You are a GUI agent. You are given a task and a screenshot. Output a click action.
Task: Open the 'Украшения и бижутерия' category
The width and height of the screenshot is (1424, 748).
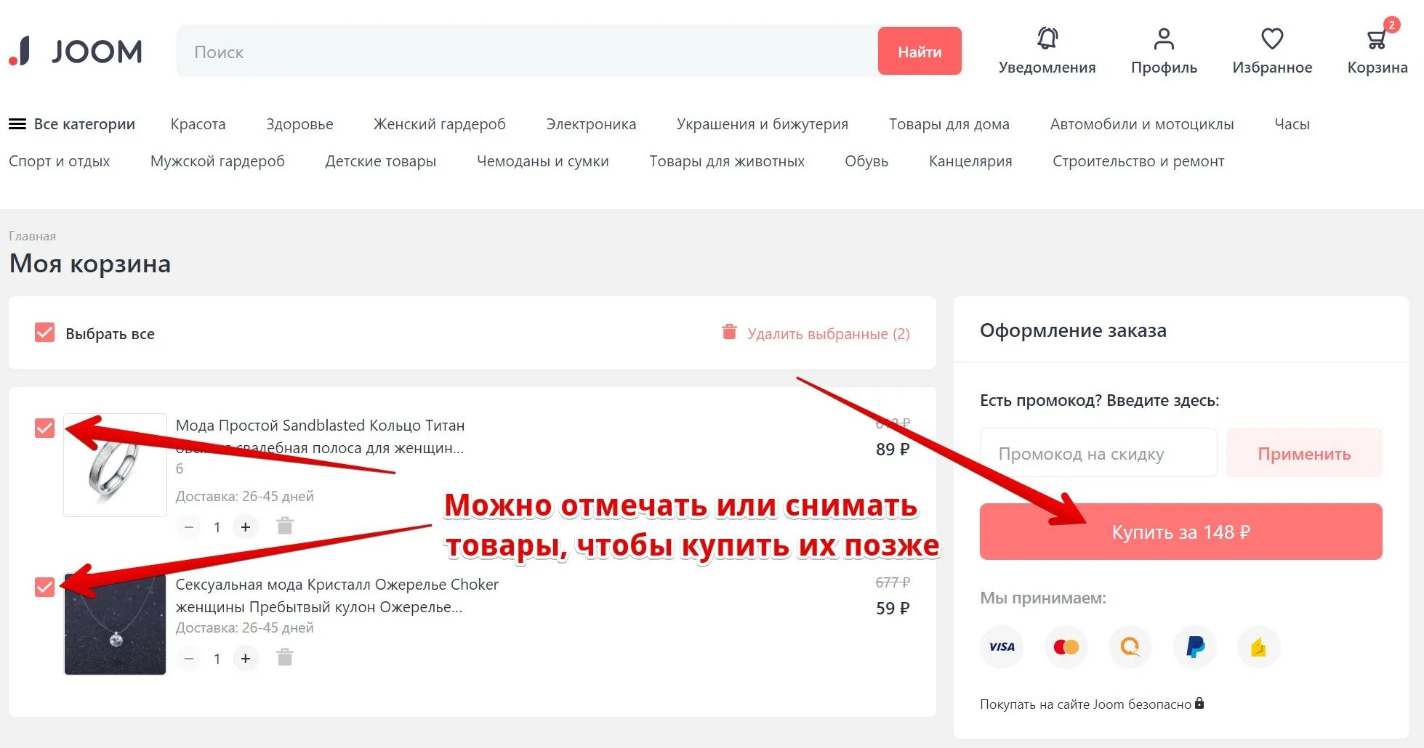763,124
